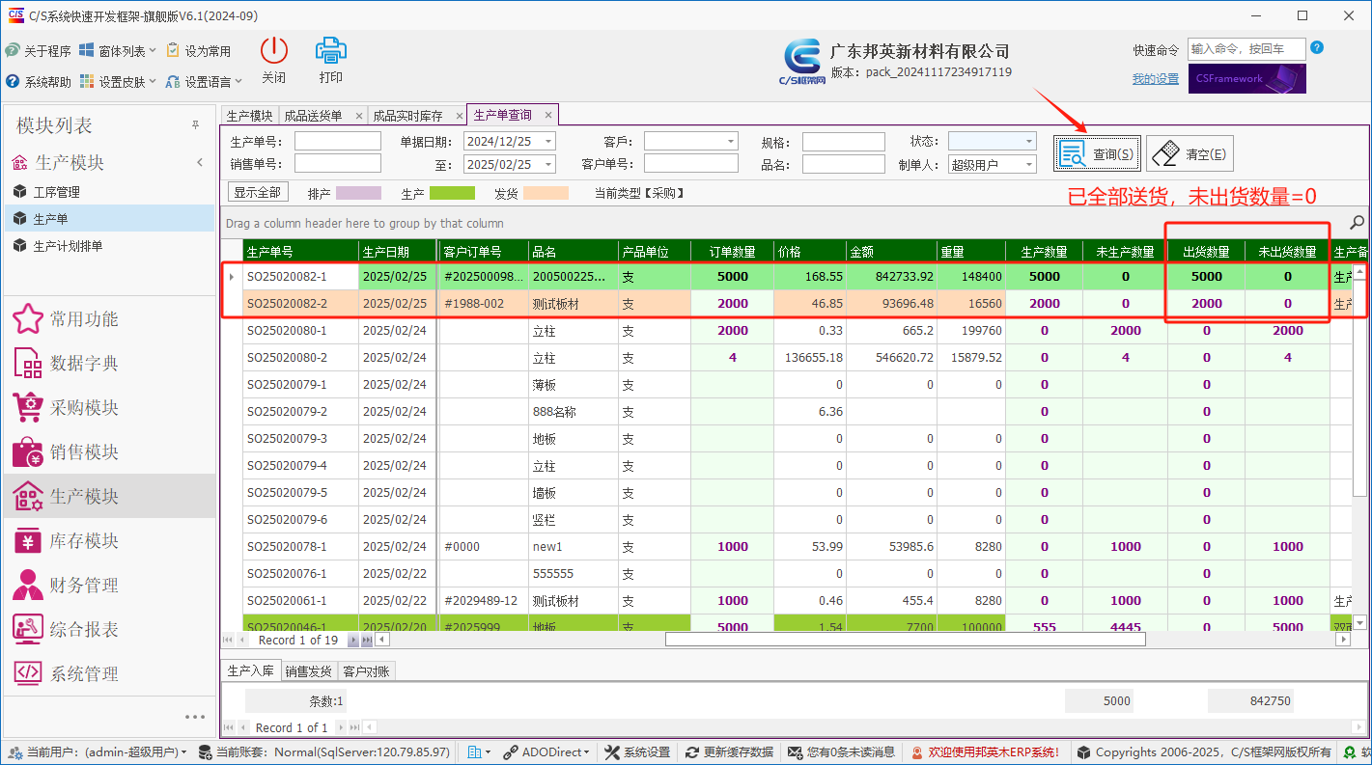Image resolution: width=1372 pixels, height=765 pixels.
Task: Expand the 制单人 超级用户 dropdown
Action: click(x=1029, y=164)
